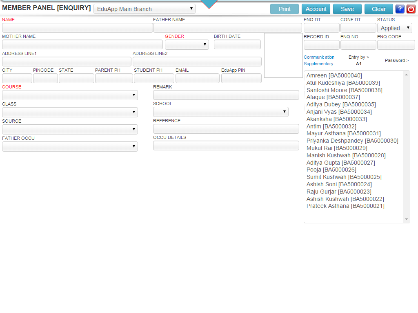Expand the CLASS dropdown

tap(70, 112)
